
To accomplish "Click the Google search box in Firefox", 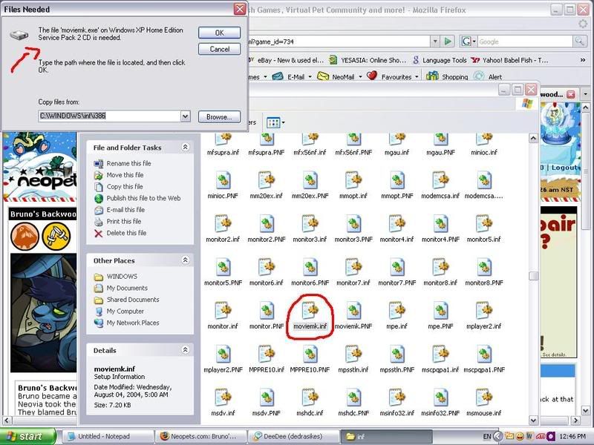I will (525, 42).
